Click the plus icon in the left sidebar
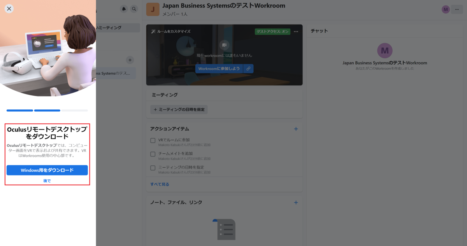This screenshot has width=467, height=246. 130,60
